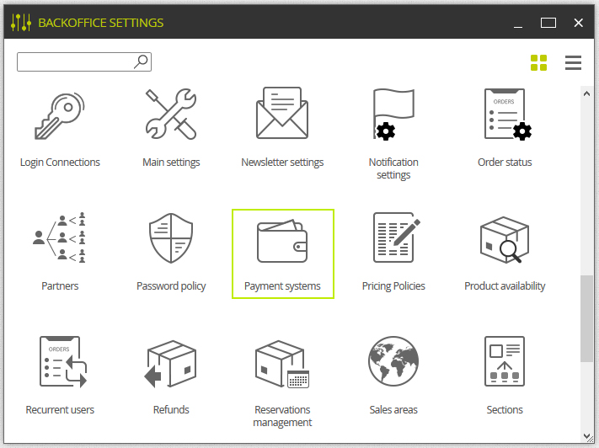Image resolution: width=599 pixels, height=448 pixels.
Task: Open Newsletter settings envelope icon
Action: (282, 113)
